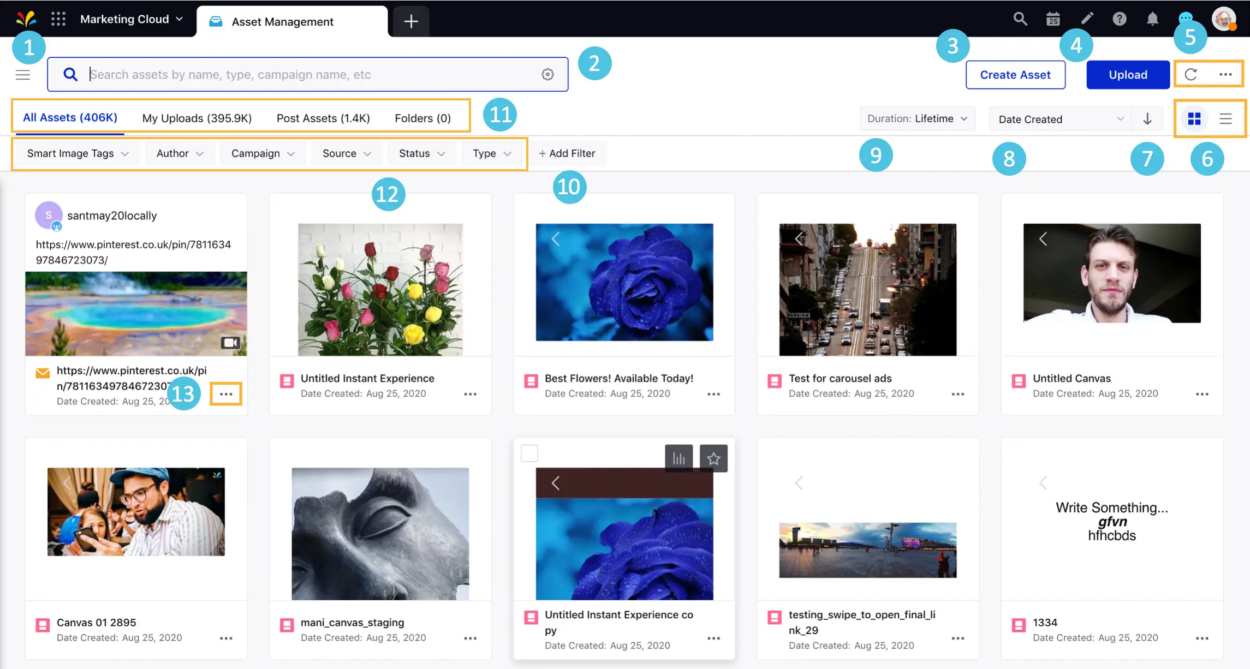This screenshot has height=669, width=1250.
Task: Expand the Campaign filter dropdown
Action: [263, 153]
